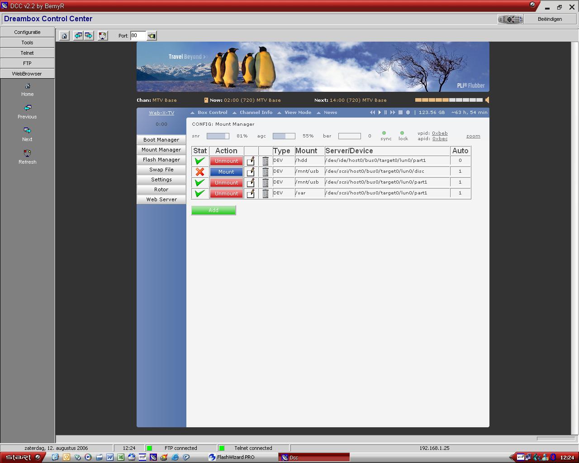Image resolution: width=579 pixels, height=463 pixels.
Task: Launch Word from the quick launch bar
Action: [110, 457]
